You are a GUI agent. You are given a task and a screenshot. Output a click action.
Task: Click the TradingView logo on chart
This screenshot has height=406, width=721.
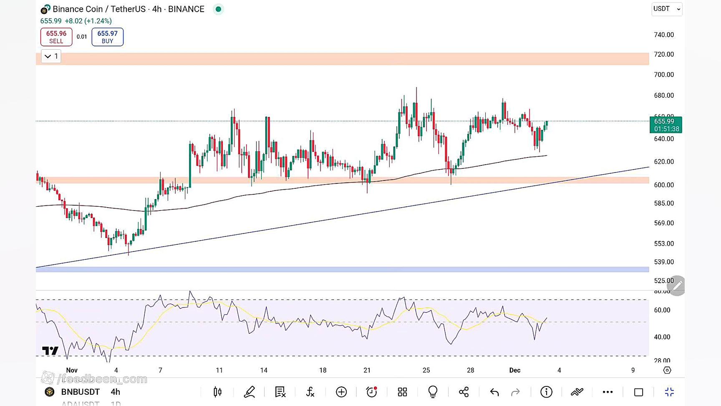(x=50, y=350)
